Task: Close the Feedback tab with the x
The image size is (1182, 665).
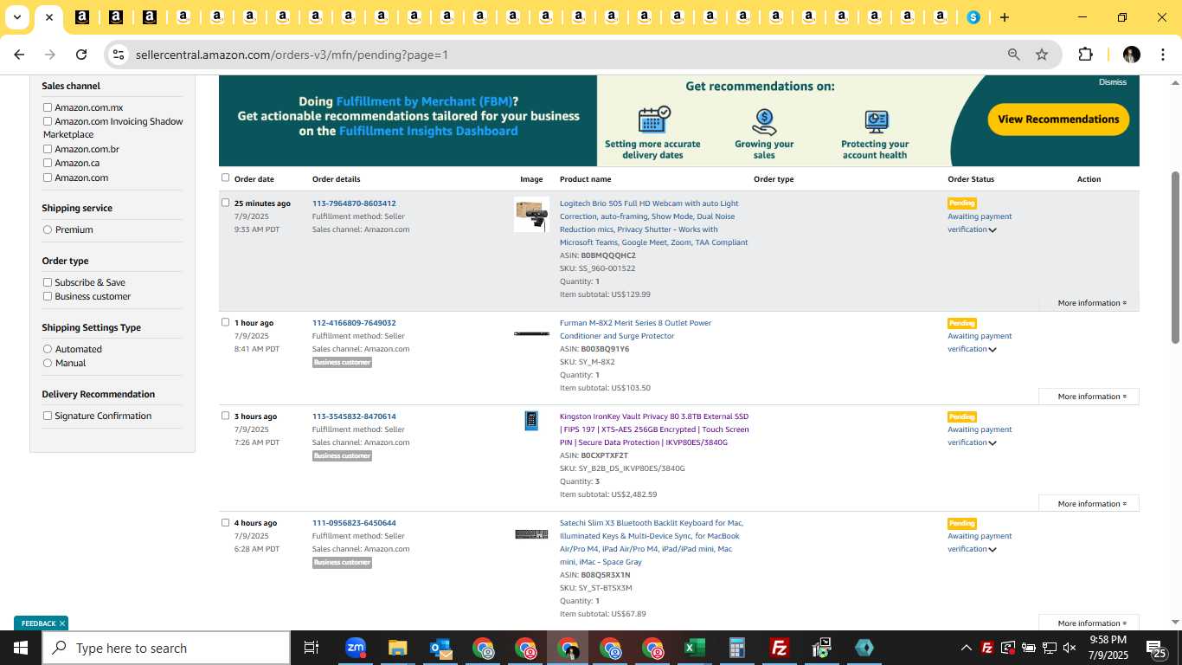Action: tap(62, 623)
